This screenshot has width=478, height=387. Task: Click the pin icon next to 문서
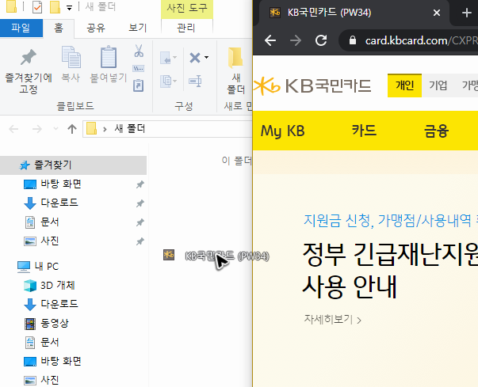point(140,222)
